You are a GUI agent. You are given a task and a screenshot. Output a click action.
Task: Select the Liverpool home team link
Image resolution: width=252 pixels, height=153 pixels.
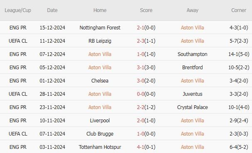(100, 121)
